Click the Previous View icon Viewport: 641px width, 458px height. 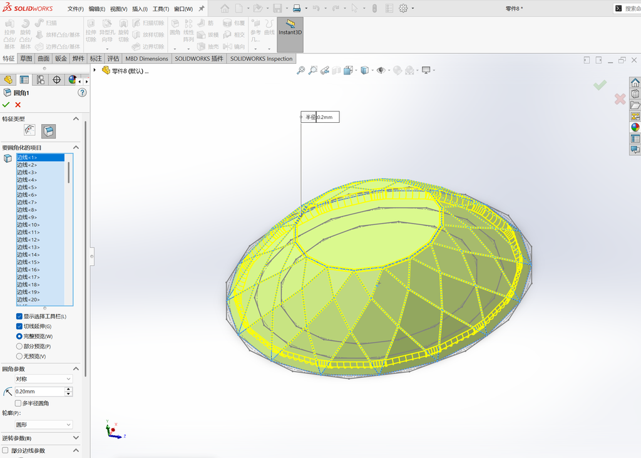coord(325,70)
